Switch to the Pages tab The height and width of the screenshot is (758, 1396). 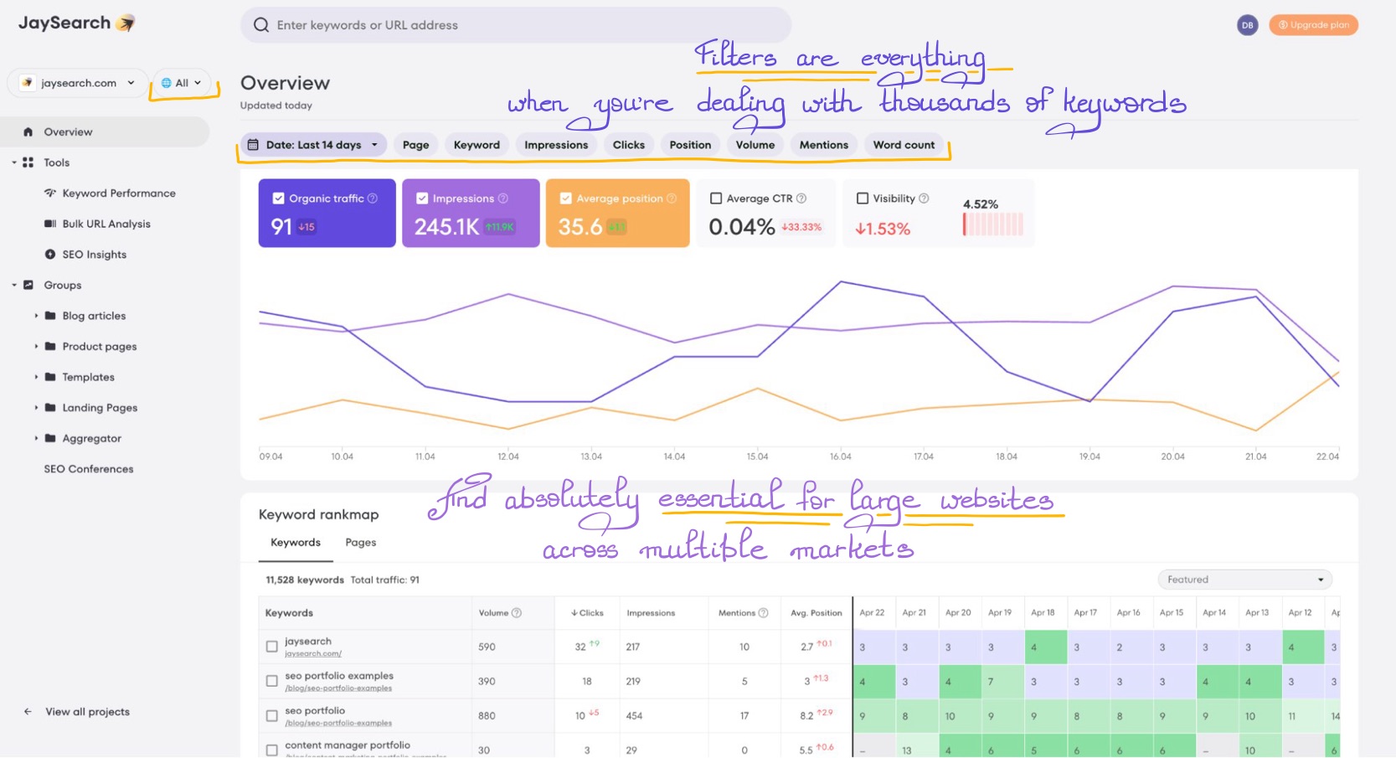tap(360, 542)
